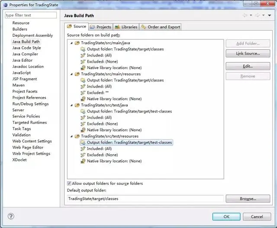Select Targeted Runtimes in the list
Image resolution: width=277 pixels, height=228 pixels.
tap(29, 123)
